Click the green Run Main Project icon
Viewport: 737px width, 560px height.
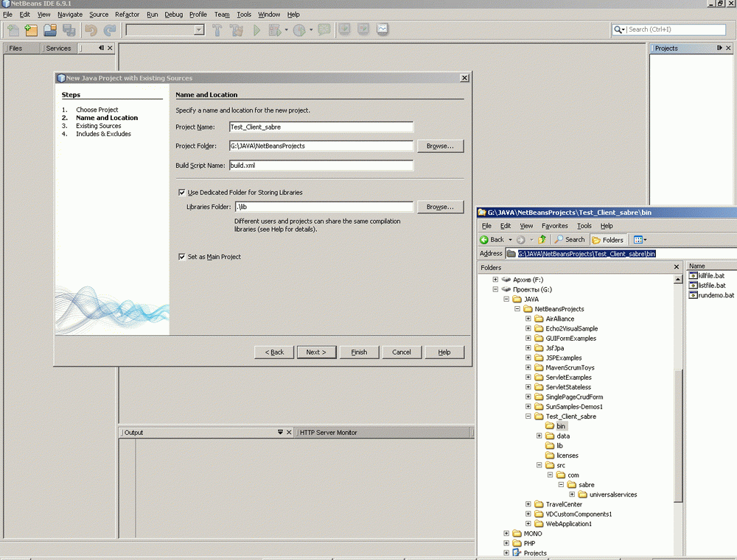(x=256, y=30)
